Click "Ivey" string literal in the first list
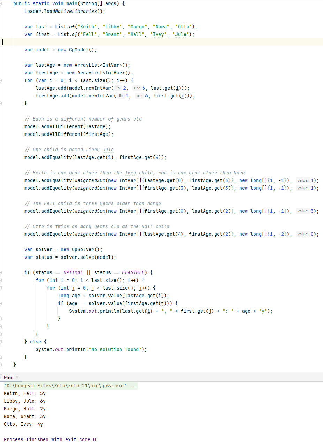 pyautogui.click(x=158, y=34)
